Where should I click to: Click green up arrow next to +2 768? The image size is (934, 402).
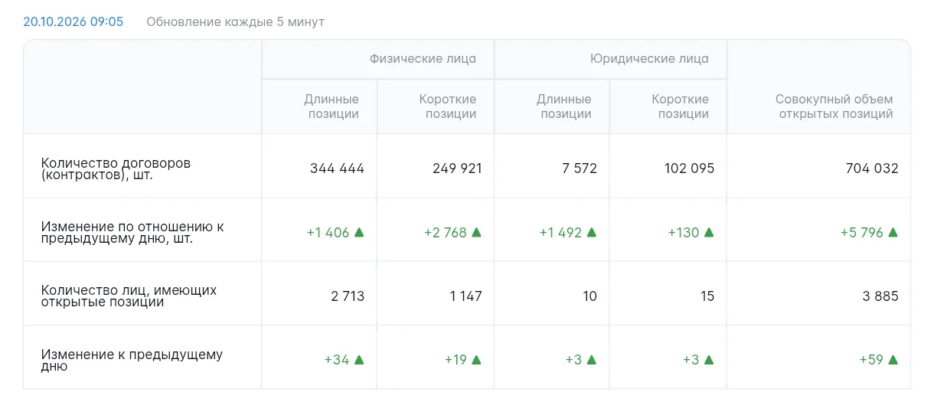click(477, 232)
